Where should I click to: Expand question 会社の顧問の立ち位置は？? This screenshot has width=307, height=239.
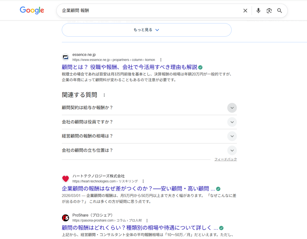pyautogui.click(x=232, y=150)
